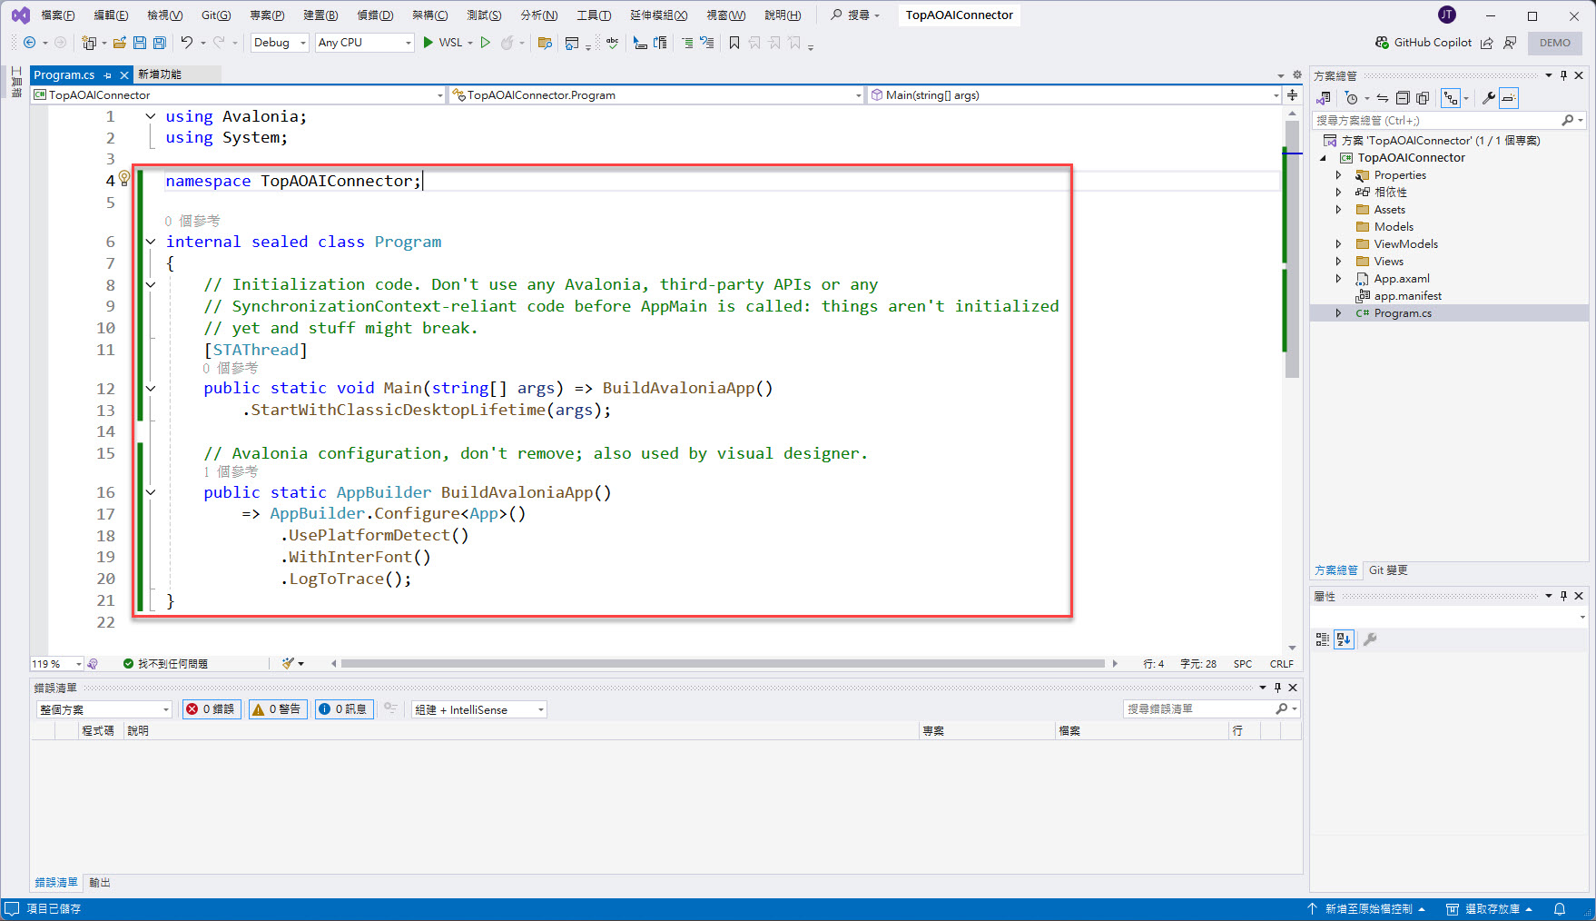
Task: Switch views in Solution Explorer toolbar
Action: (1325, 98)
